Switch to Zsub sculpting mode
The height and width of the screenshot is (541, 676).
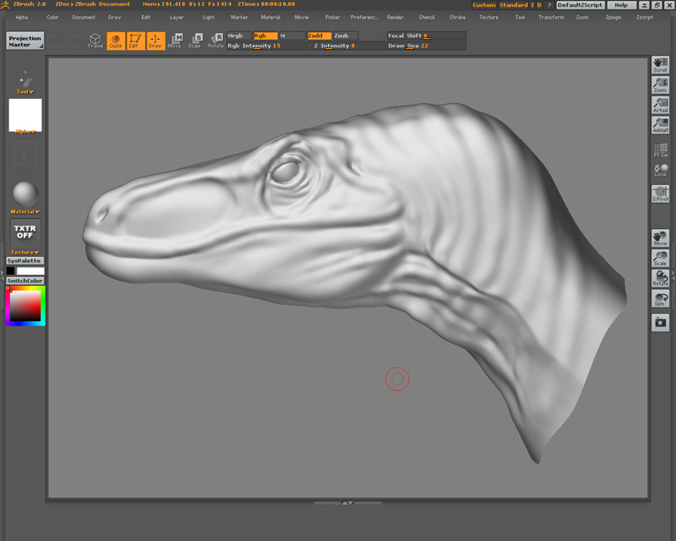click(x=346, y=36)
